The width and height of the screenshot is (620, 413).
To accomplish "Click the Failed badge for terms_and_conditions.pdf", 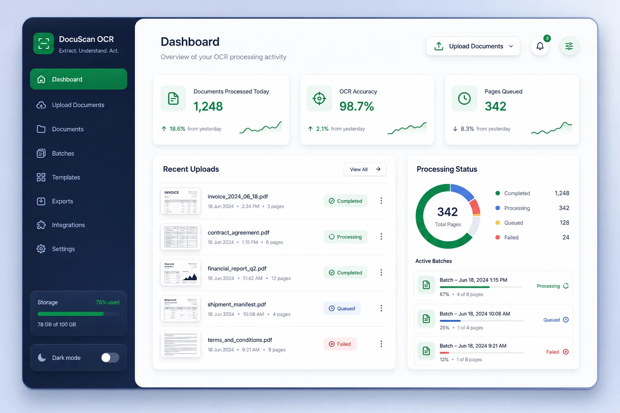I will pos(340,344).
